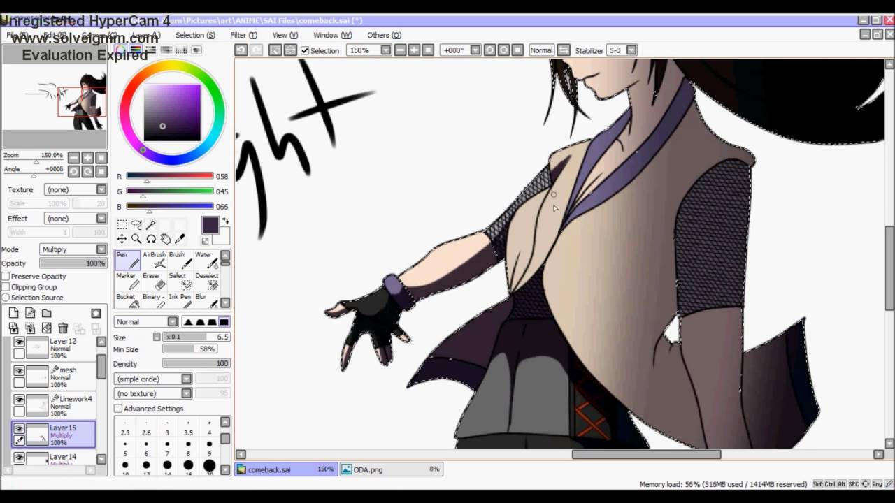Adjust the red R color slider
This screenshot has width=895, height=503.
tap(169, 176)
